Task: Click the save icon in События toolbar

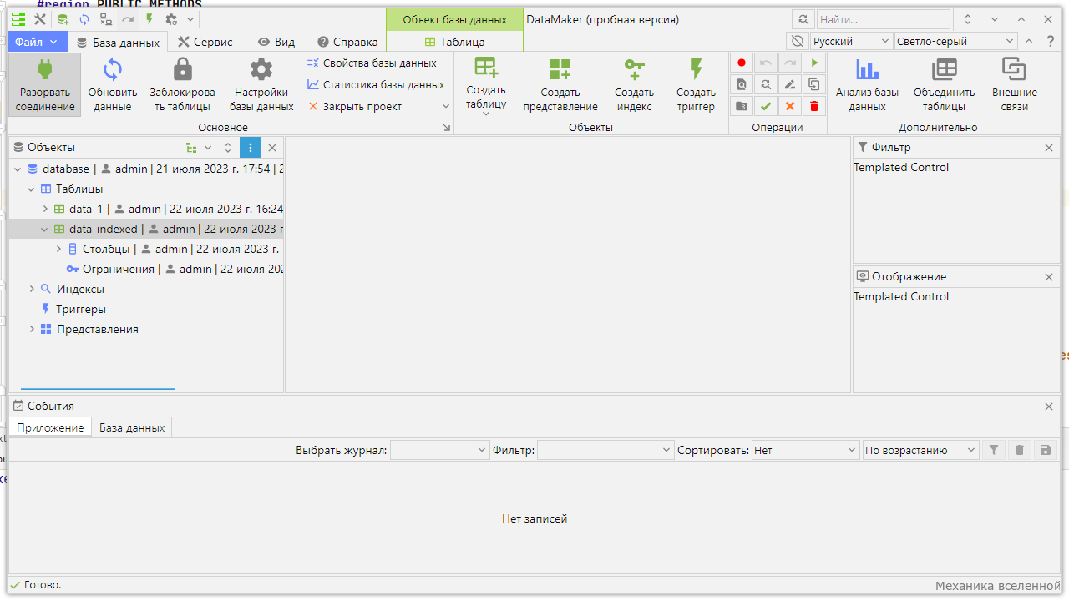Action: click(x=1045, y=450)
